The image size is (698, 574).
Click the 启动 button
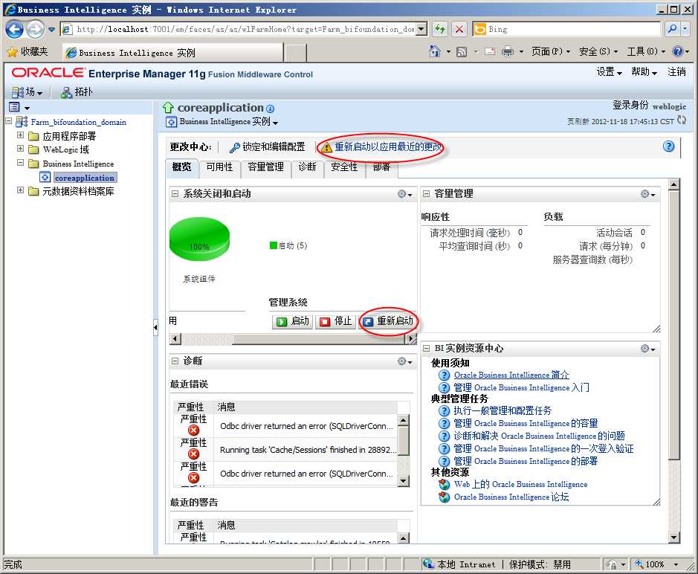(x=292, y=321)
